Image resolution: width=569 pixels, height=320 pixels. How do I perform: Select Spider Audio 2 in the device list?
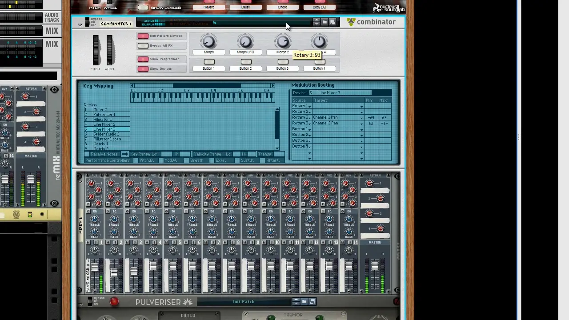tap(107, 134)
